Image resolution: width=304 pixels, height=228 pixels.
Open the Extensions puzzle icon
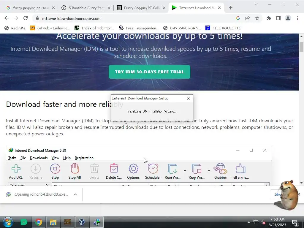tap(269, 18)
